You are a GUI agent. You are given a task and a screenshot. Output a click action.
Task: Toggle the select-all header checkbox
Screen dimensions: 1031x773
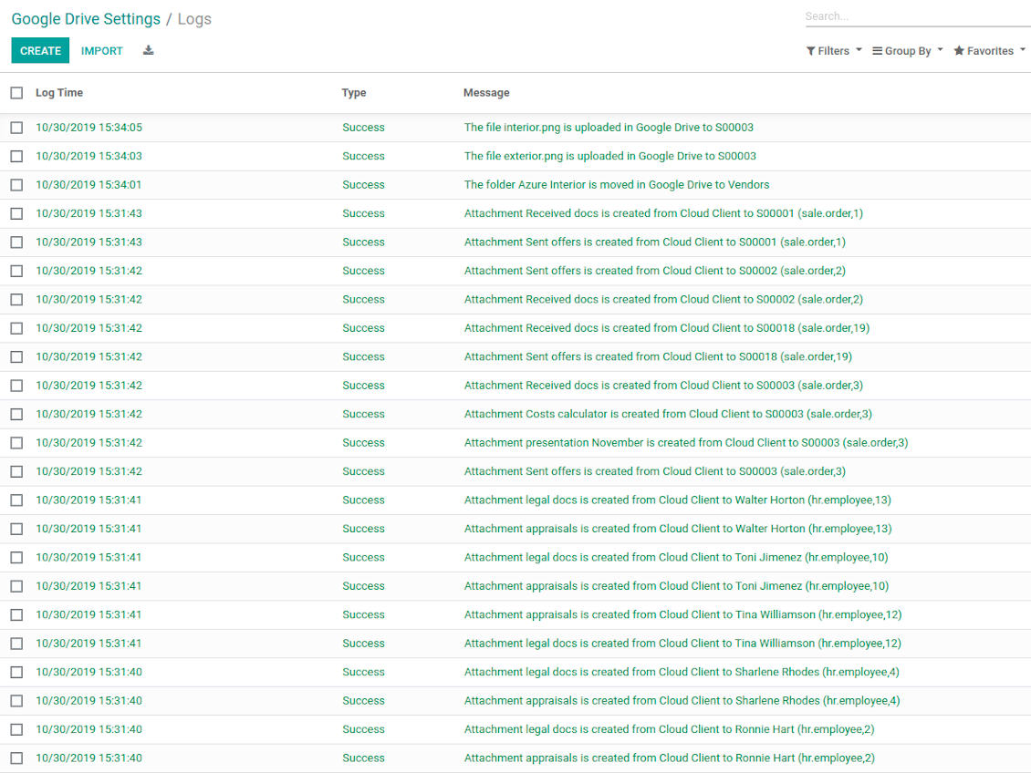[x=16, y=93]
